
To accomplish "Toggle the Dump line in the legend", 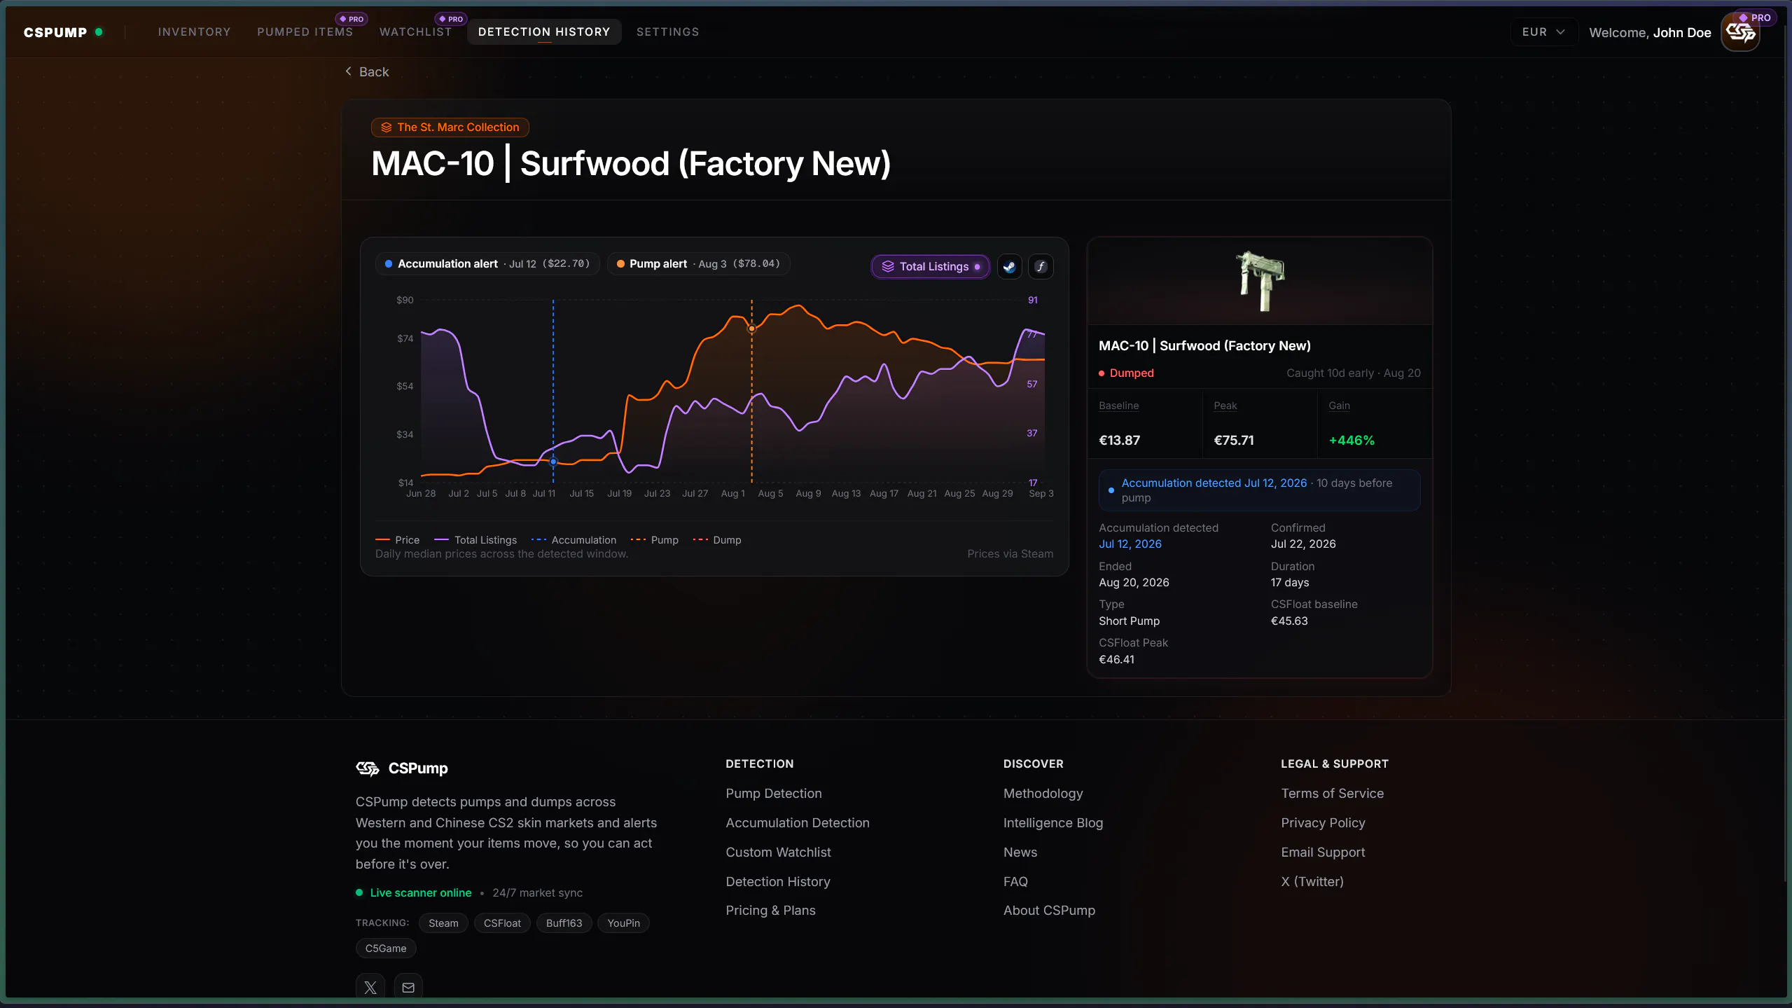I will point(716,539).
